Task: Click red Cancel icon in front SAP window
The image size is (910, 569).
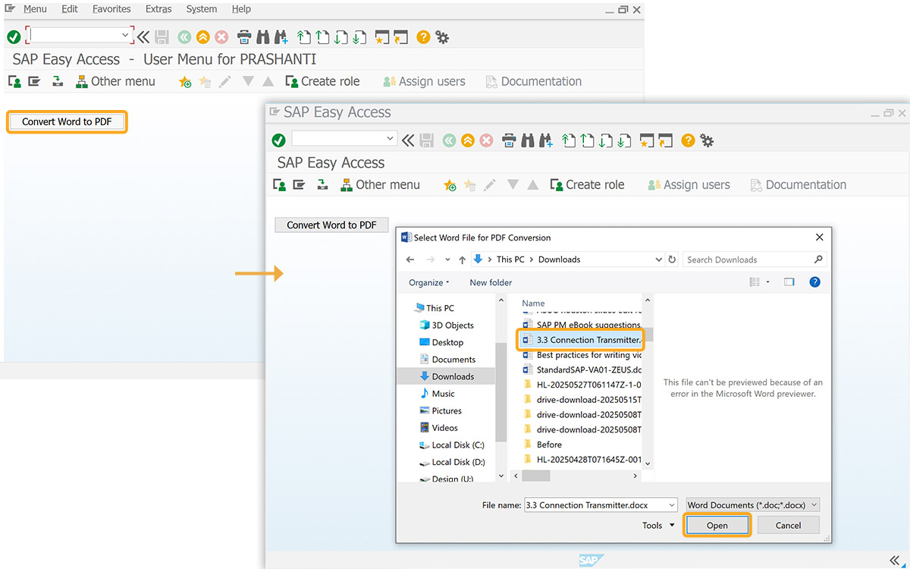Action: 486,140
